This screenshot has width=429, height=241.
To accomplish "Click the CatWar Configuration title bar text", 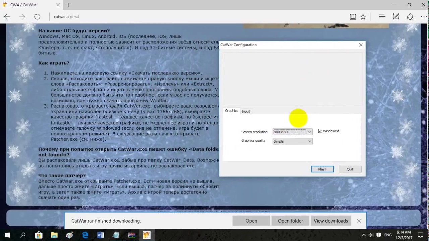I will tap(238, 45).
